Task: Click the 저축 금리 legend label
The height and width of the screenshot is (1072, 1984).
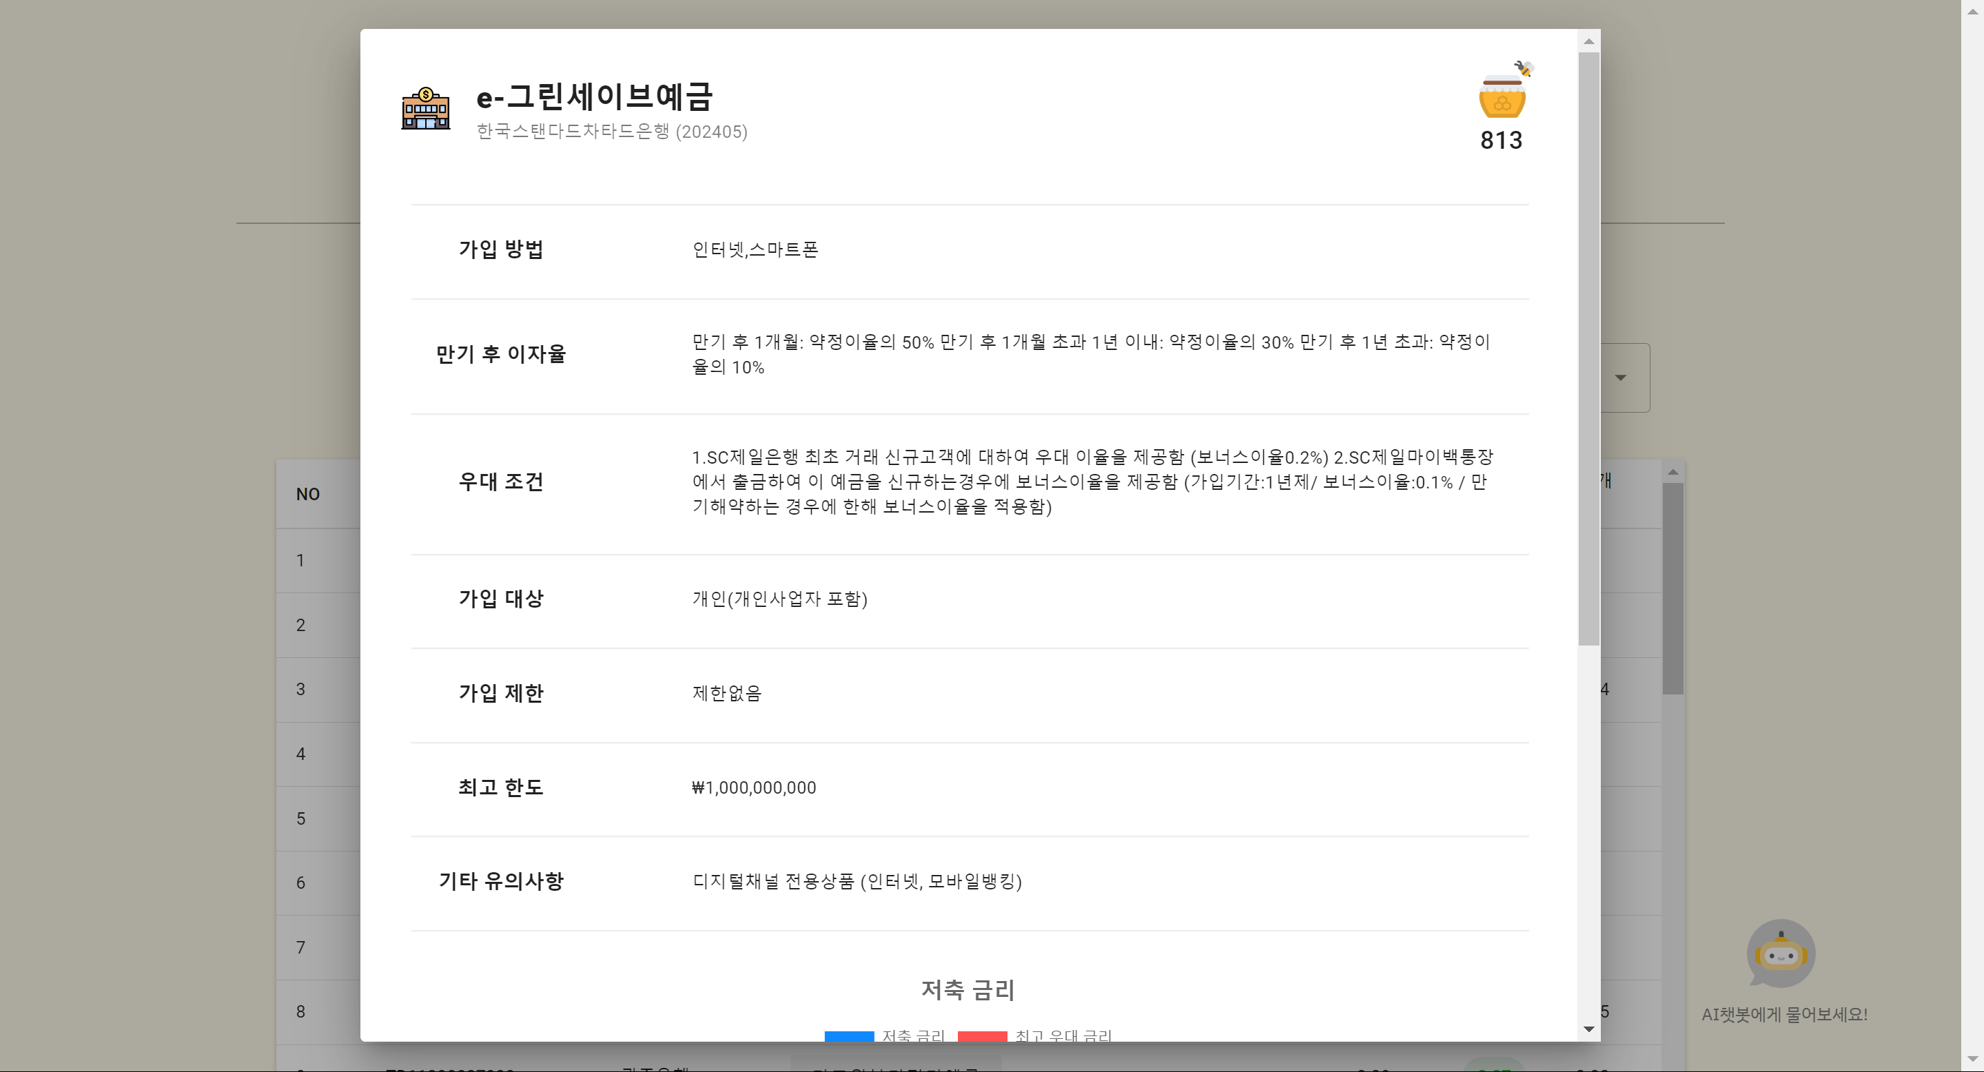Action: (x=914, y=1035)
